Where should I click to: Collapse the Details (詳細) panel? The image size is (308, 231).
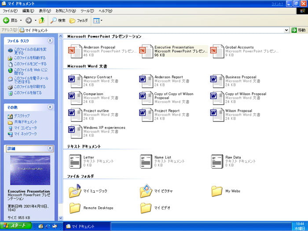click(50, 148)
